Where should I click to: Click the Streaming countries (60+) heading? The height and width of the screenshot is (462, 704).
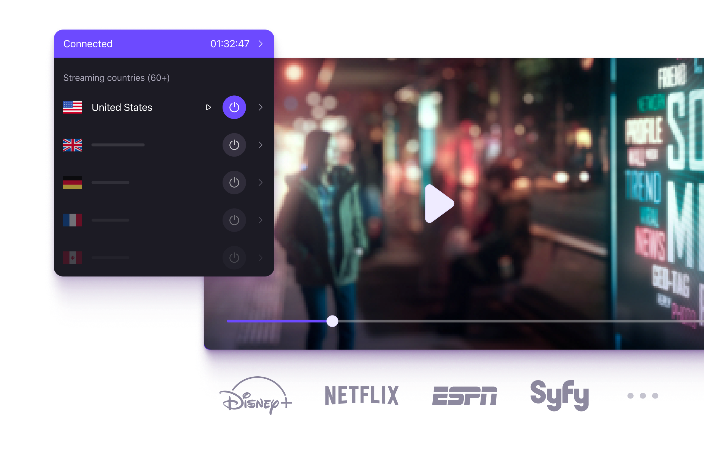116,78
